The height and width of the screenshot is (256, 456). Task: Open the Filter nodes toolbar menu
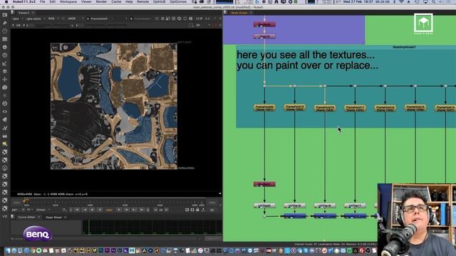click(x=5, y=55)
